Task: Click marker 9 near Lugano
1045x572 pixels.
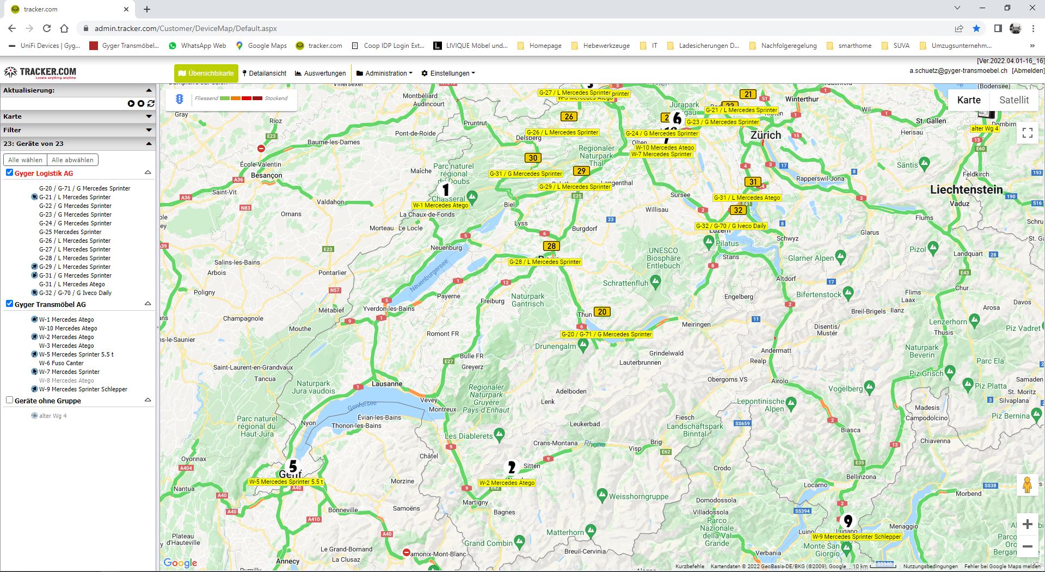Action: [x=847, y=521]
